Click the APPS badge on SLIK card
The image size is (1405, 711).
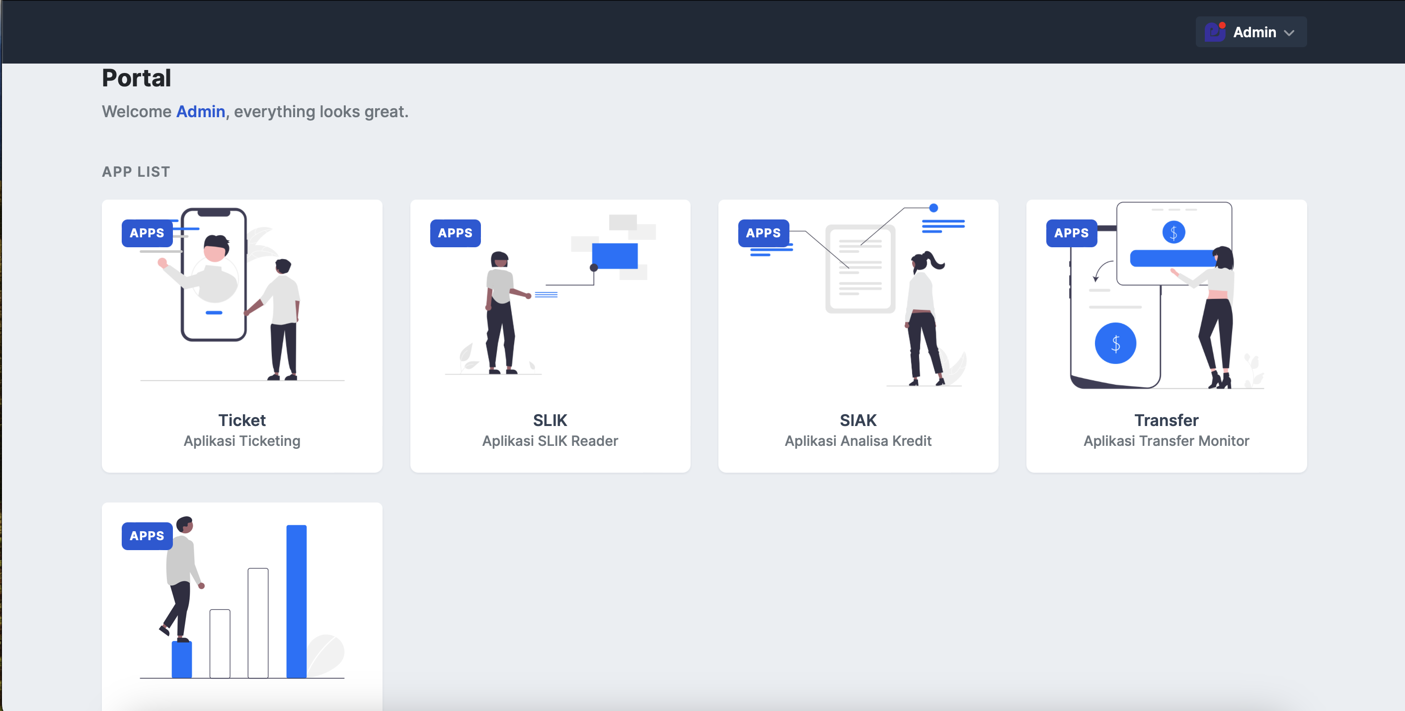pos(455,233)
